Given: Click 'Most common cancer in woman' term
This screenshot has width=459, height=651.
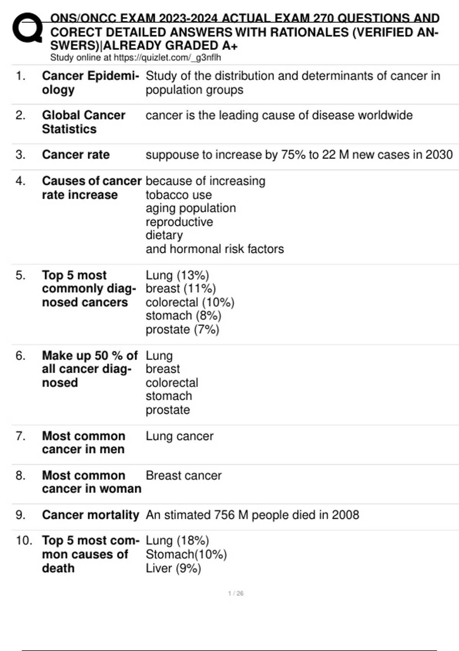Looking at the screenshot, I should coord(91,482).
